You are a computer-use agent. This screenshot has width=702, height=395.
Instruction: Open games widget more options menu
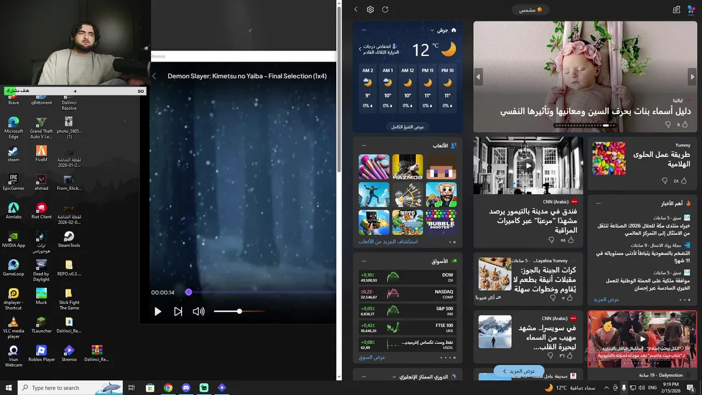(x=364, y=145)
